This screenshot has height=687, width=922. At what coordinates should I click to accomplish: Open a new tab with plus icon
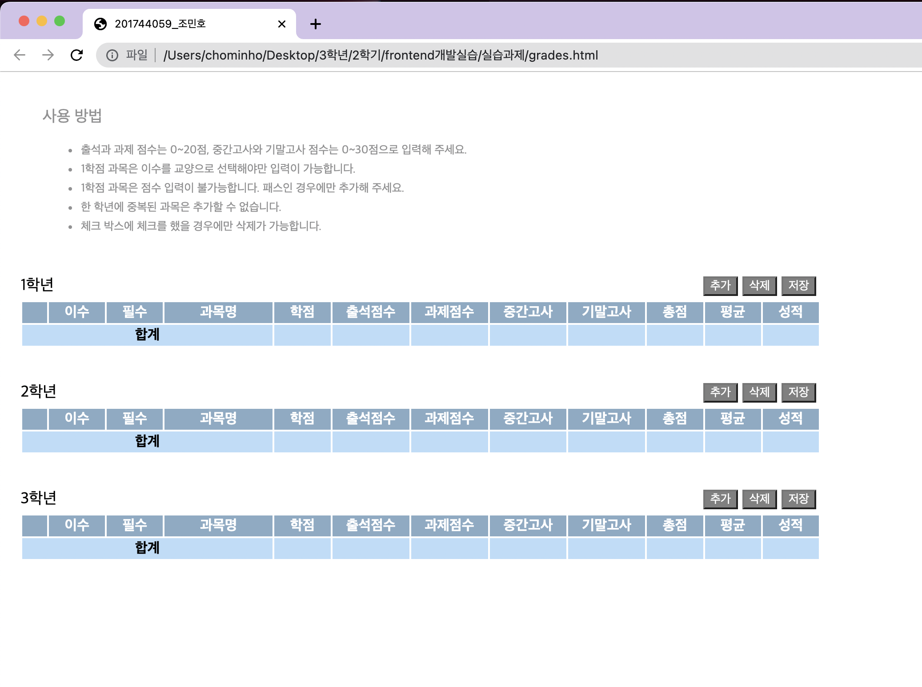click(315, 24)
